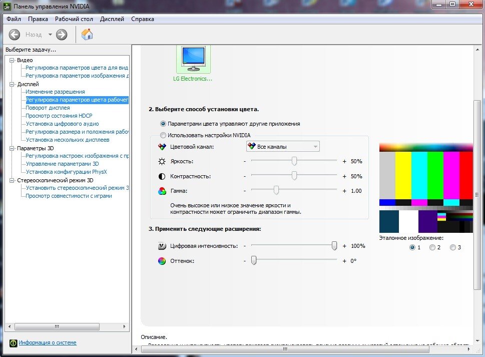Click the contrast half-circle icon

pyautogui.click(x=162, y=176)
